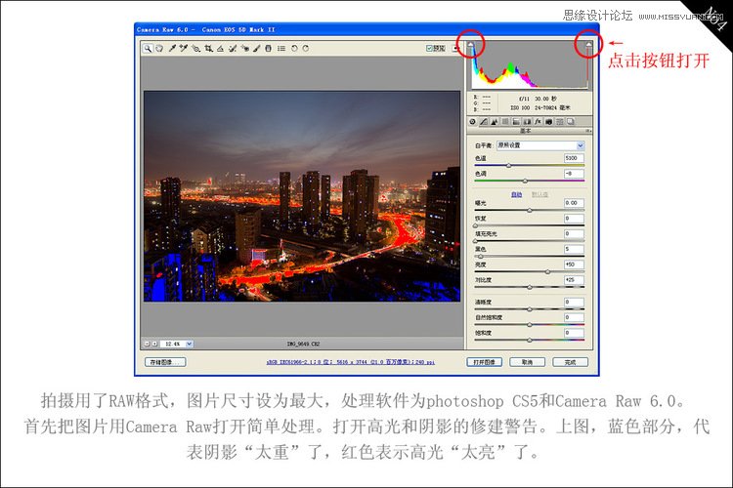Open the Camera Raw preferences dialog icon
The height and width of the screenshot is (488, 733).
(280, 48)
